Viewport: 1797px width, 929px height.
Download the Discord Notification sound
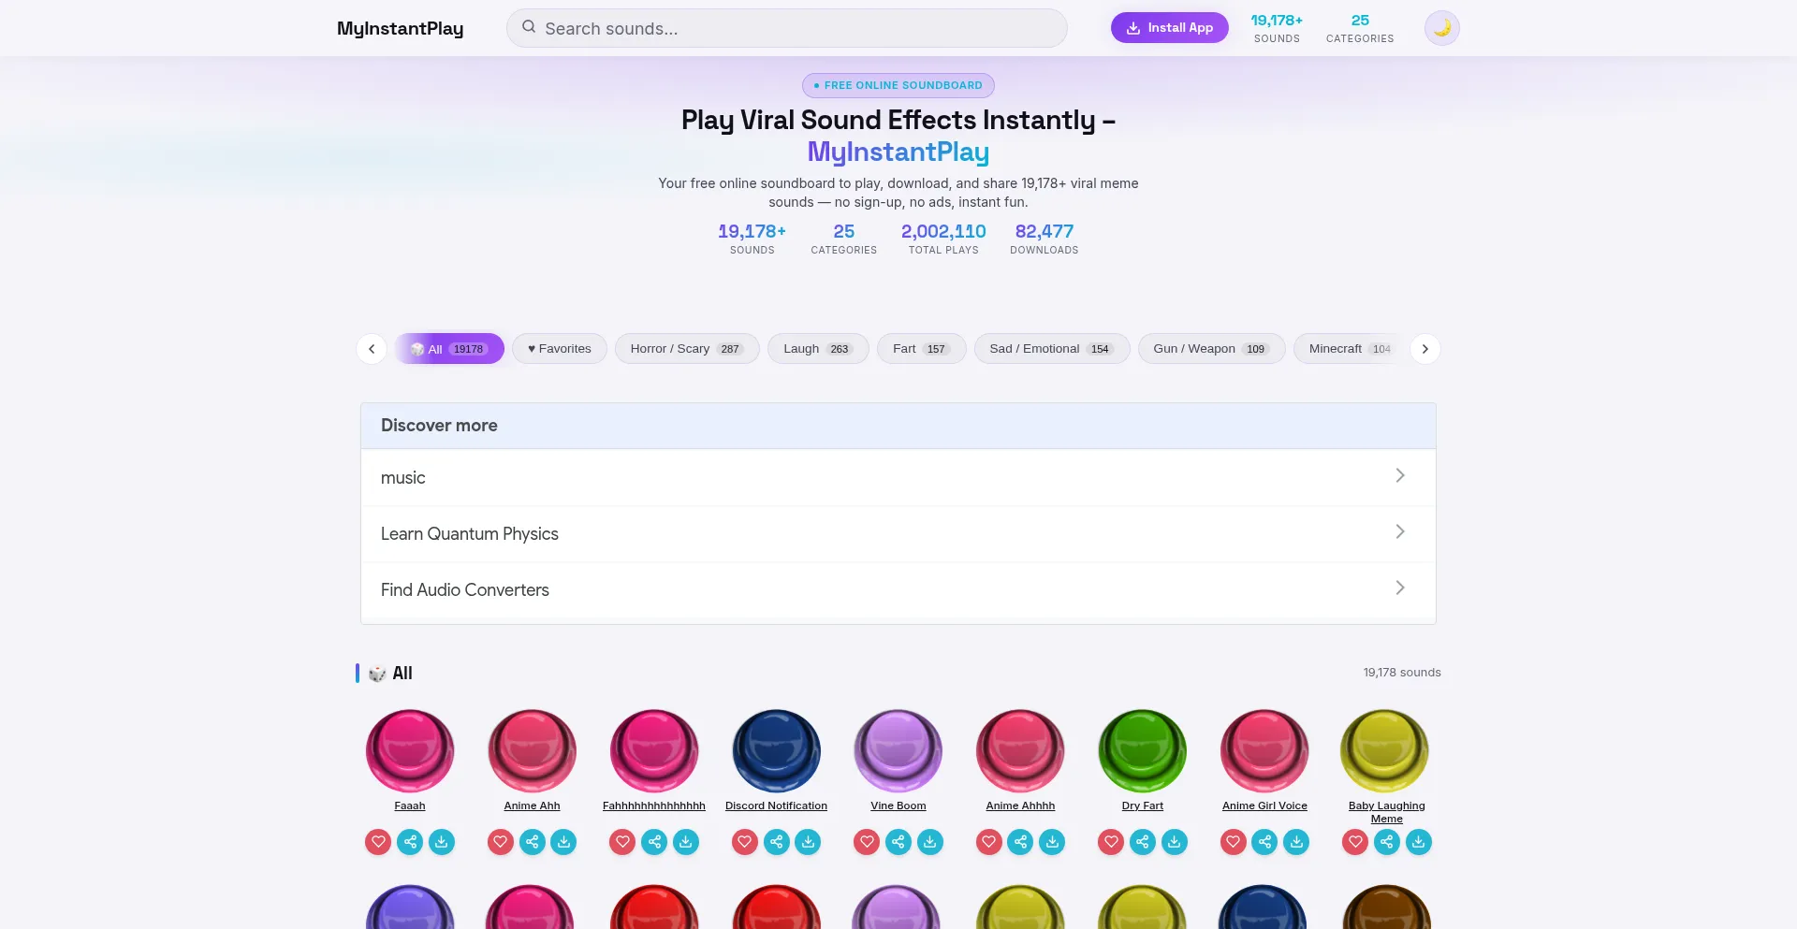808,842
